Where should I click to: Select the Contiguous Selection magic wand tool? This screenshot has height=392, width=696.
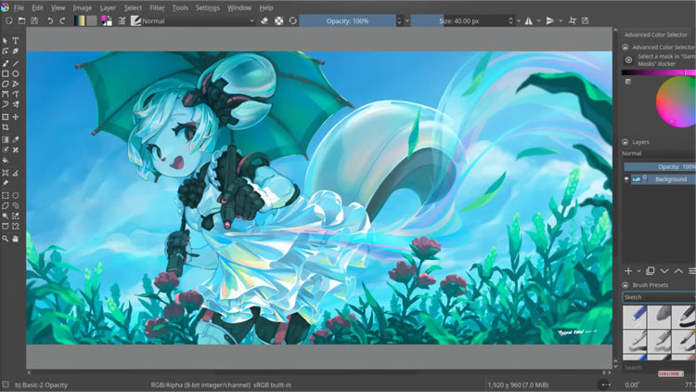coord(5,216)
